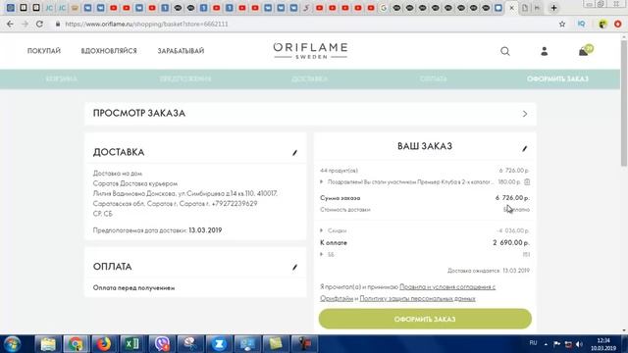
Task: Click the address bar URL field
Action: [x=304, y=24]
